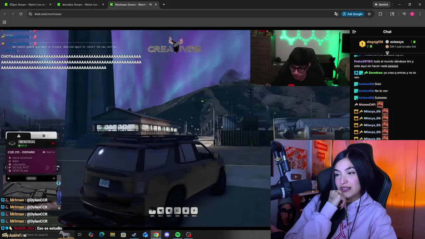425x239 pixels.
Task: Click the Chrome icon on the taskbar
Action: (156, 235)
